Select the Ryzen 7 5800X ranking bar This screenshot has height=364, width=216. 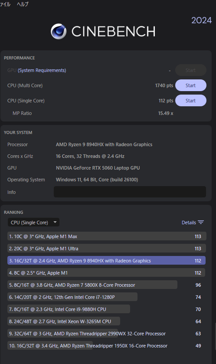(x=92, y=285)
